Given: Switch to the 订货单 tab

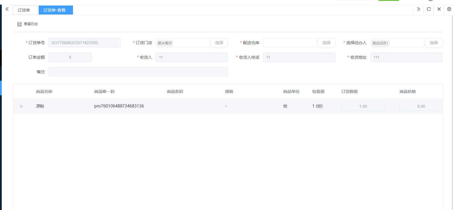Looking at the screenshot, I should pyautogui.click(x=25, y=10).
